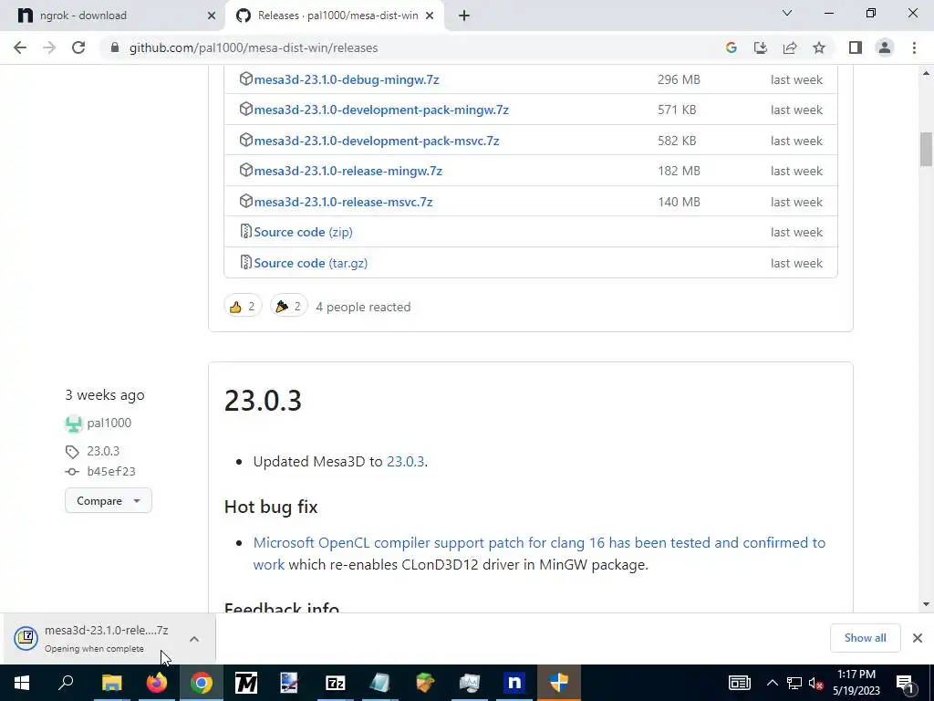
Task: Expand the Compare dropdown
Action: (109, 501)
